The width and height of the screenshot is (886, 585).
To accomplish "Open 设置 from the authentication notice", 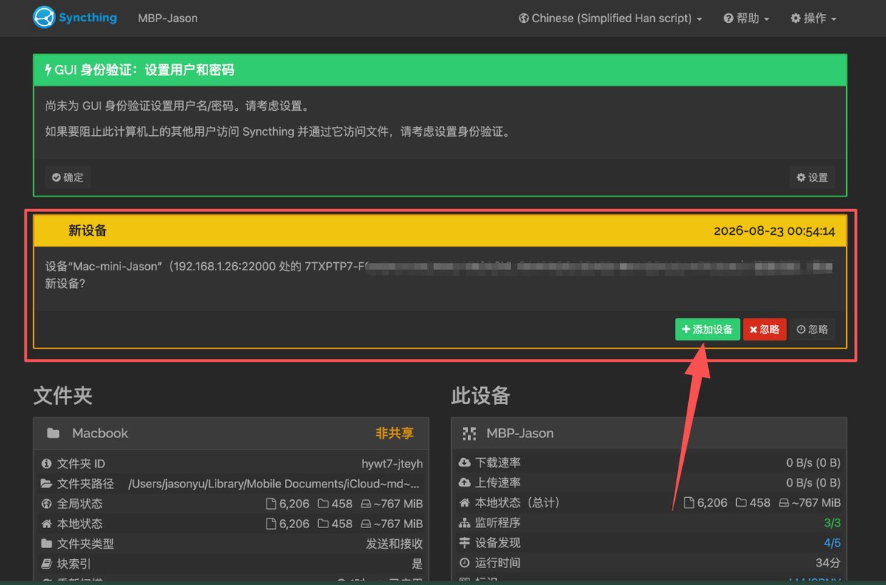I will point(812,177).
